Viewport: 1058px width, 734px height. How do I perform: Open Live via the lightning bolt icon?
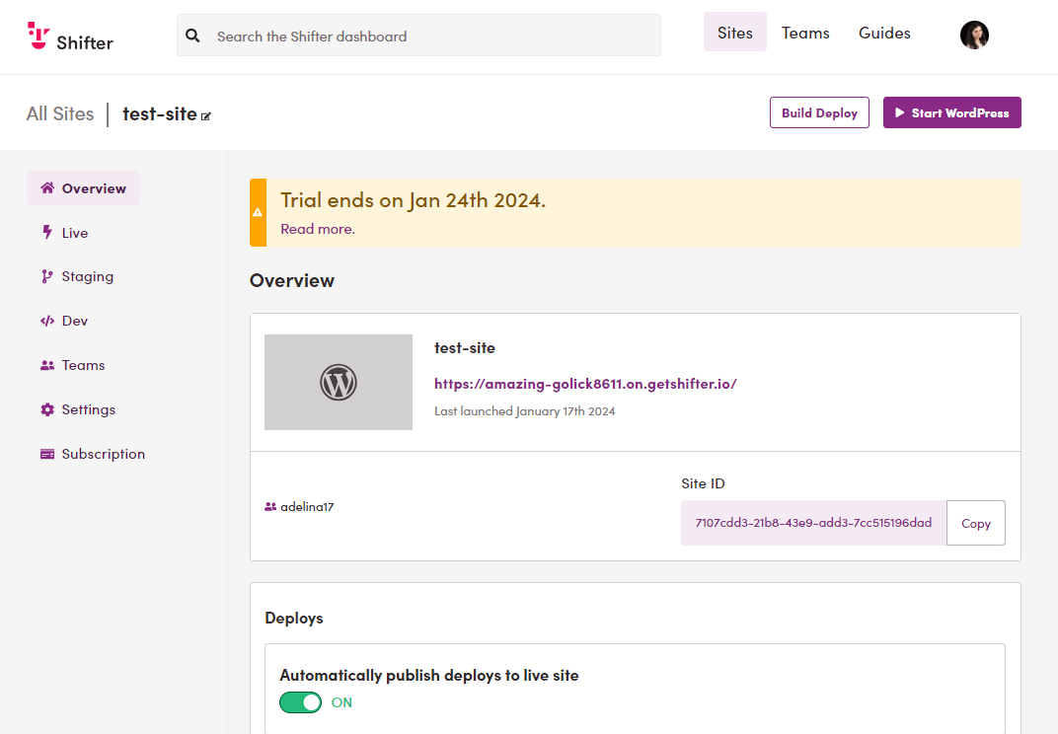coord(47,233)
